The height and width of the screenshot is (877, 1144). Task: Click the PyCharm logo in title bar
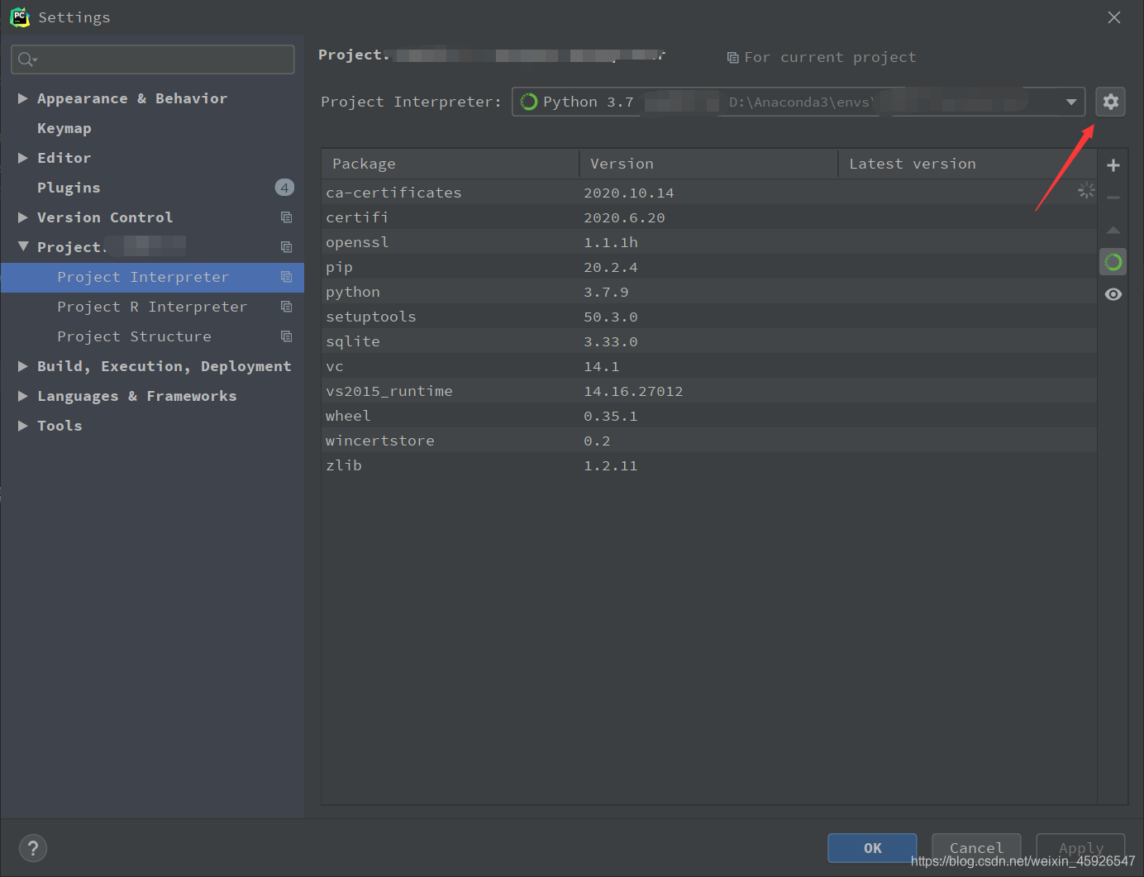tap(20, 17)
